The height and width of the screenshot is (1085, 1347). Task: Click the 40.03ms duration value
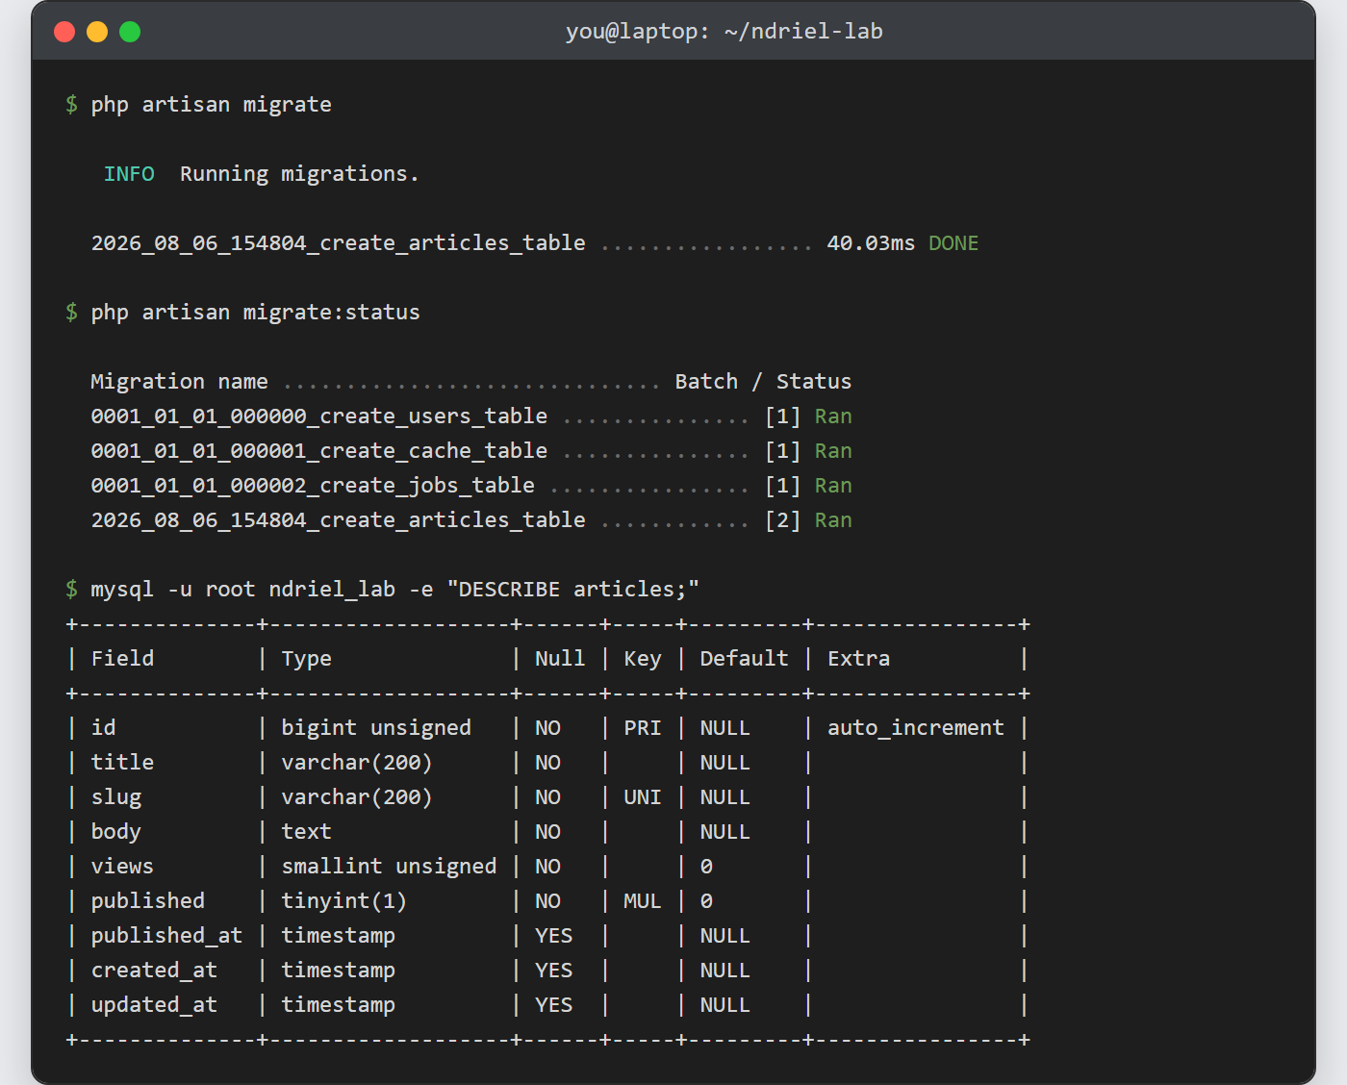(871, 243)
